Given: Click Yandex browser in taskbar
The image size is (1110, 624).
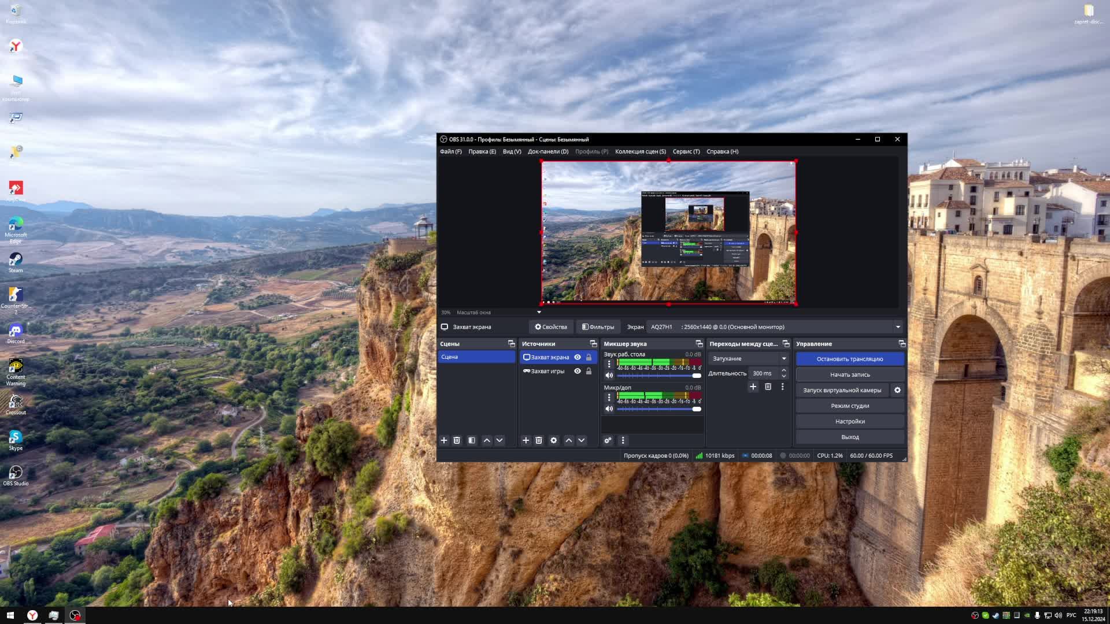Looking at the screenshot, I should [32, 615].
